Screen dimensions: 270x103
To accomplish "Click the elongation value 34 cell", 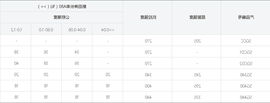I will [77, 52].
